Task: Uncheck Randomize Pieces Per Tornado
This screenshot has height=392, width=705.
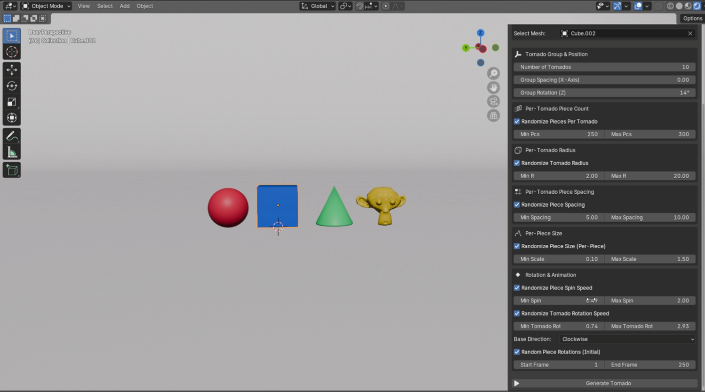Action: [517, 121]
